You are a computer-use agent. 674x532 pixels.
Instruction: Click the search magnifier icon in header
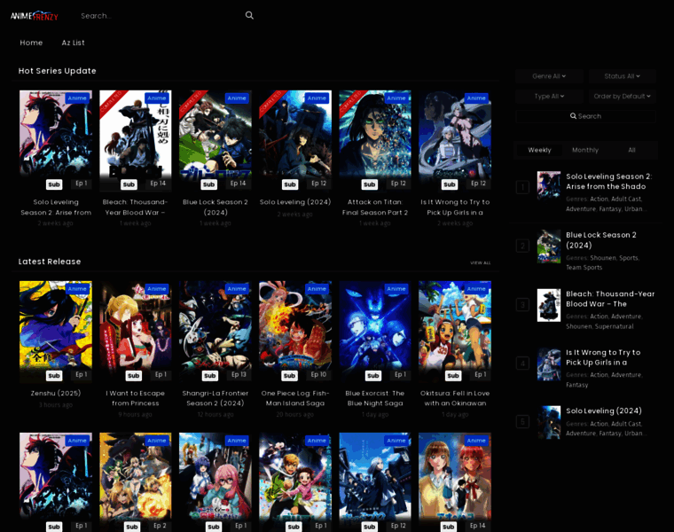point(249,15)
